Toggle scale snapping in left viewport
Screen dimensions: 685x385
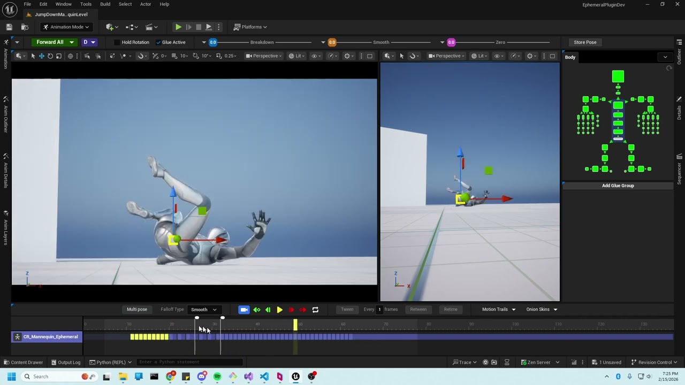220,56
